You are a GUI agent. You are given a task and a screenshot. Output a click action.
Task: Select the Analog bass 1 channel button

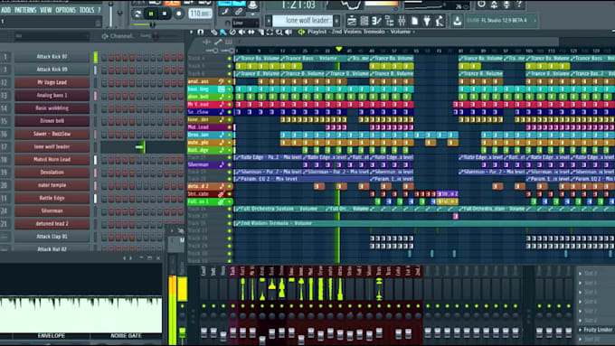pyautogui.click(x=52, y=95)
